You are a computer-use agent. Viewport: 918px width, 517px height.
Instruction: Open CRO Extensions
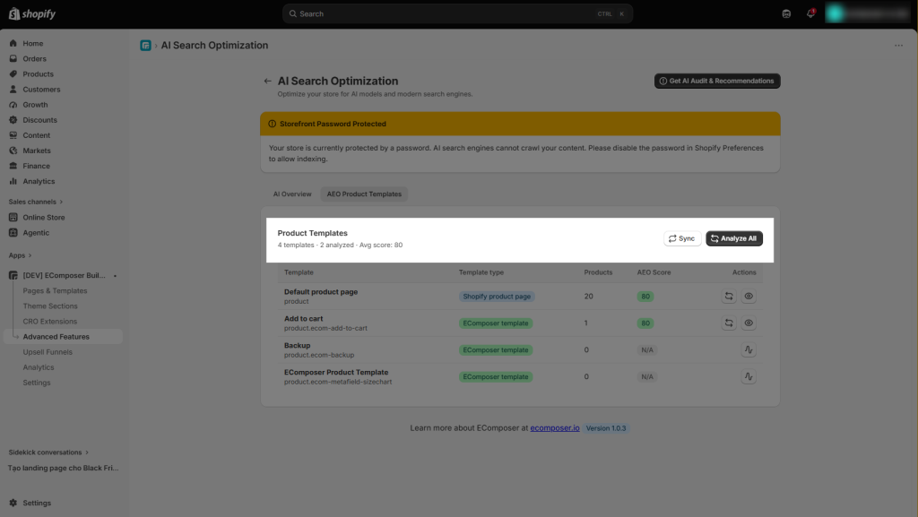pos(50,321)
